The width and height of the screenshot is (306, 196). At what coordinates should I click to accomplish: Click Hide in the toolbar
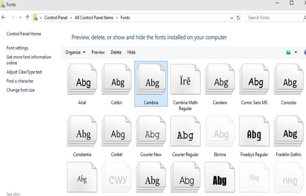pos(131,52)
